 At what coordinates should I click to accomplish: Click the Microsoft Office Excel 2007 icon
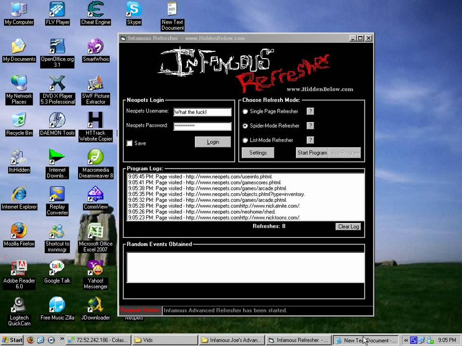point(95,238)
